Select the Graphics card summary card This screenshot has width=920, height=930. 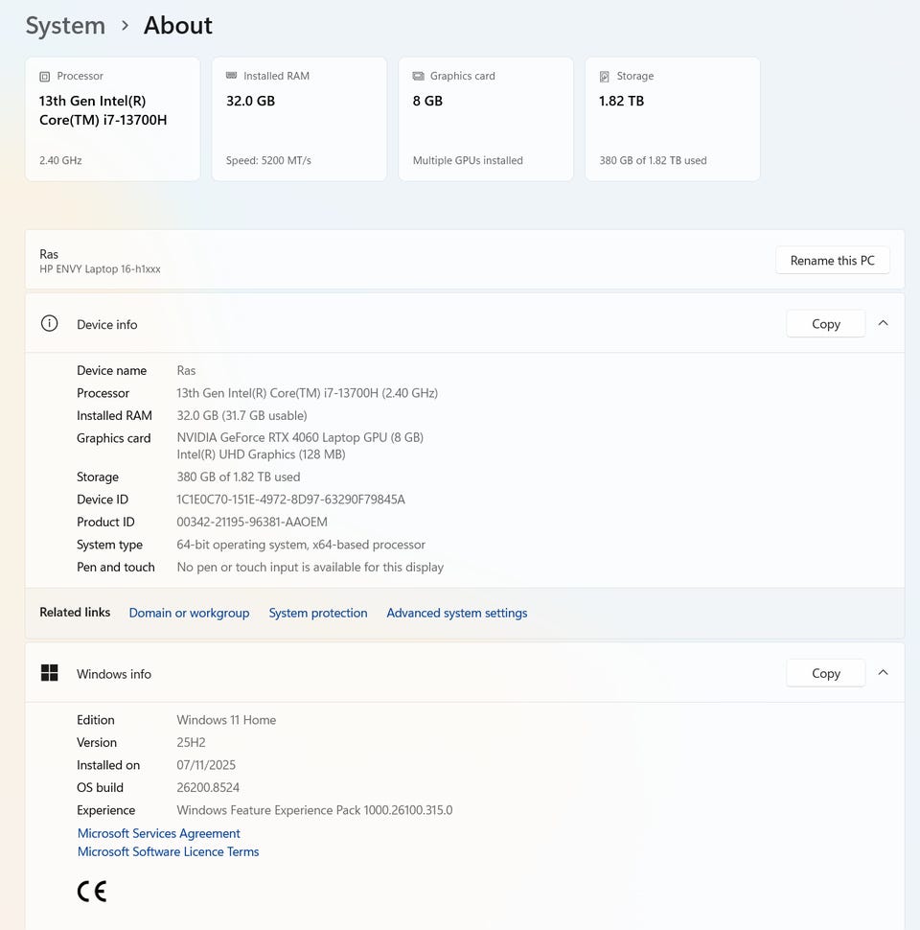pyautogui.click(x=486, y=119)
